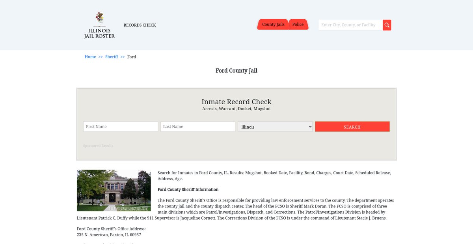Viewport: 473px width, 244px height.
Task: Open the RECORDS CHECK menu item
Action: pos(140,25)
